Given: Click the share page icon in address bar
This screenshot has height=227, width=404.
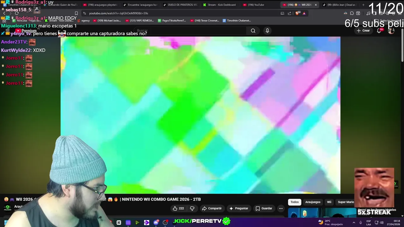Looking at the screenshot, I should tap(289, 13).
